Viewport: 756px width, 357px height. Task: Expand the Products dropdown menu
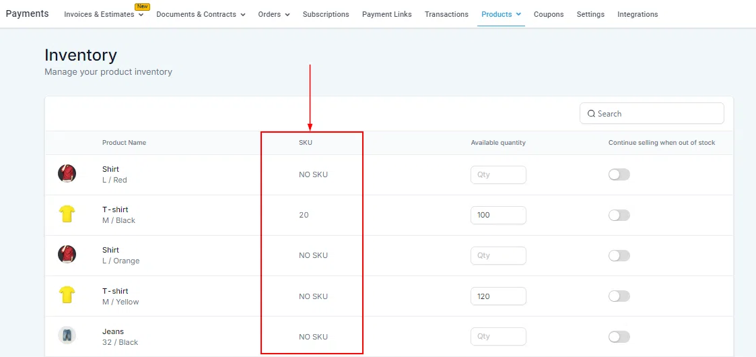click(518, 14)
